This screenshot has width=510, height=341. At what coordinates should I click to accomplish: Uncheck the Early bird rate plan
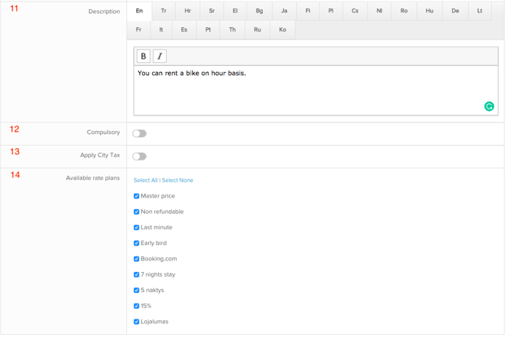click(x=136, y=243)
